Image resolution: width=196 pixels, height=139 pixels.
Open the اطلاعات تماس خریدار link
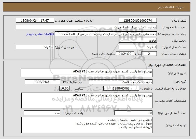[x=40, y=34]
